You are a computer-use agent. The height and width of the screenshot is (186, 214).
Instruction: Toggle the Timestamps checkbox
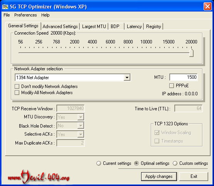click(x=157, y=141)
